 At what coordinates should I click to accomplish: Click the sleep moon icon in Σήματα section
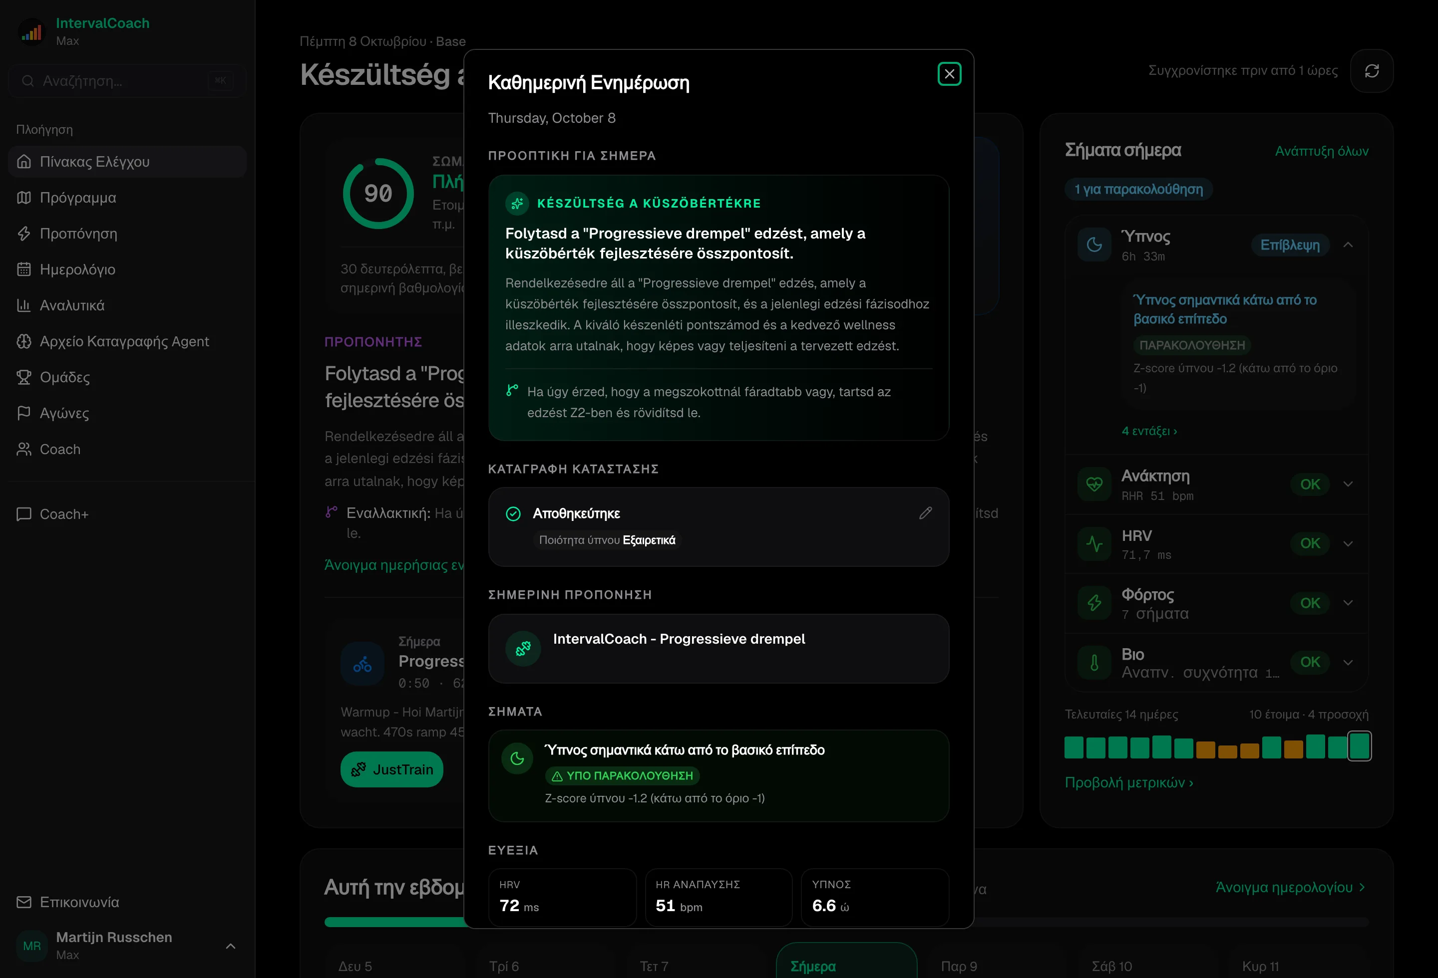[x=517, y=758]
